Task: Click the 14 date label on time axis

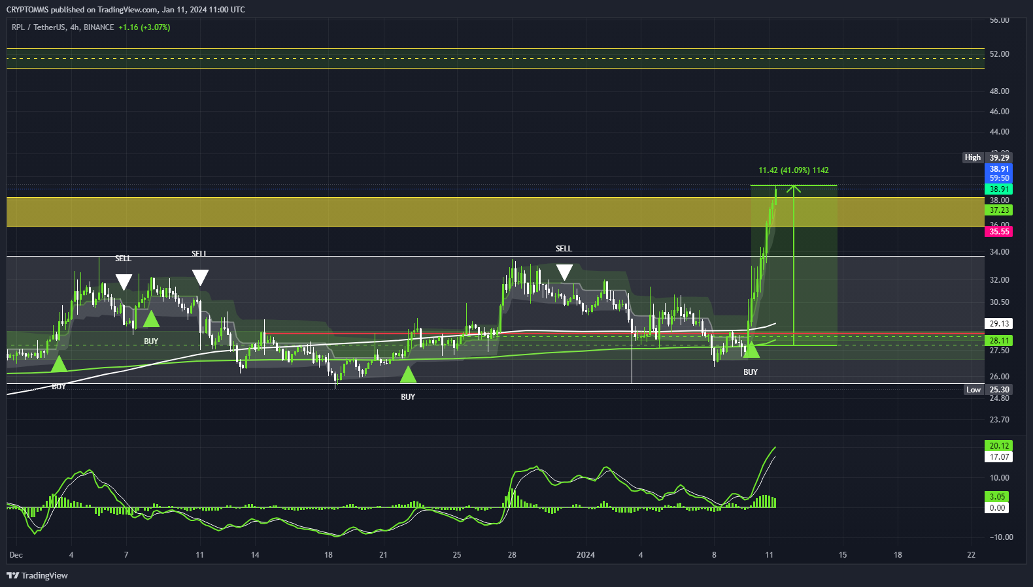Action: click(255, 555)
